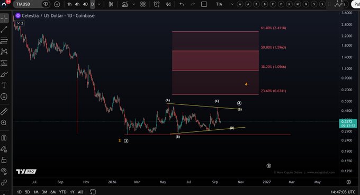Redo the last chart action
This screenshot has height=195, width=360.
192,4
